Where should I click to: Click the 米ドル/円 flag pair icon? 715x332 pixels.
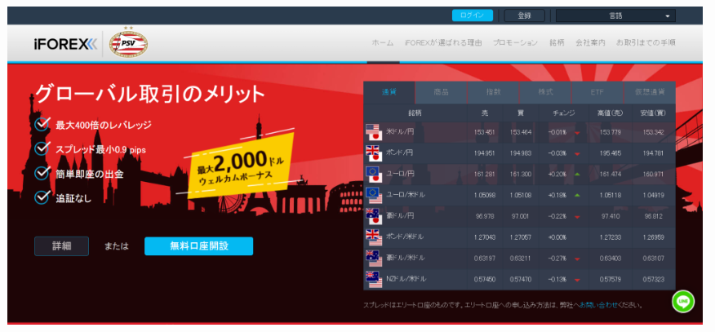(x=374, y=132)
